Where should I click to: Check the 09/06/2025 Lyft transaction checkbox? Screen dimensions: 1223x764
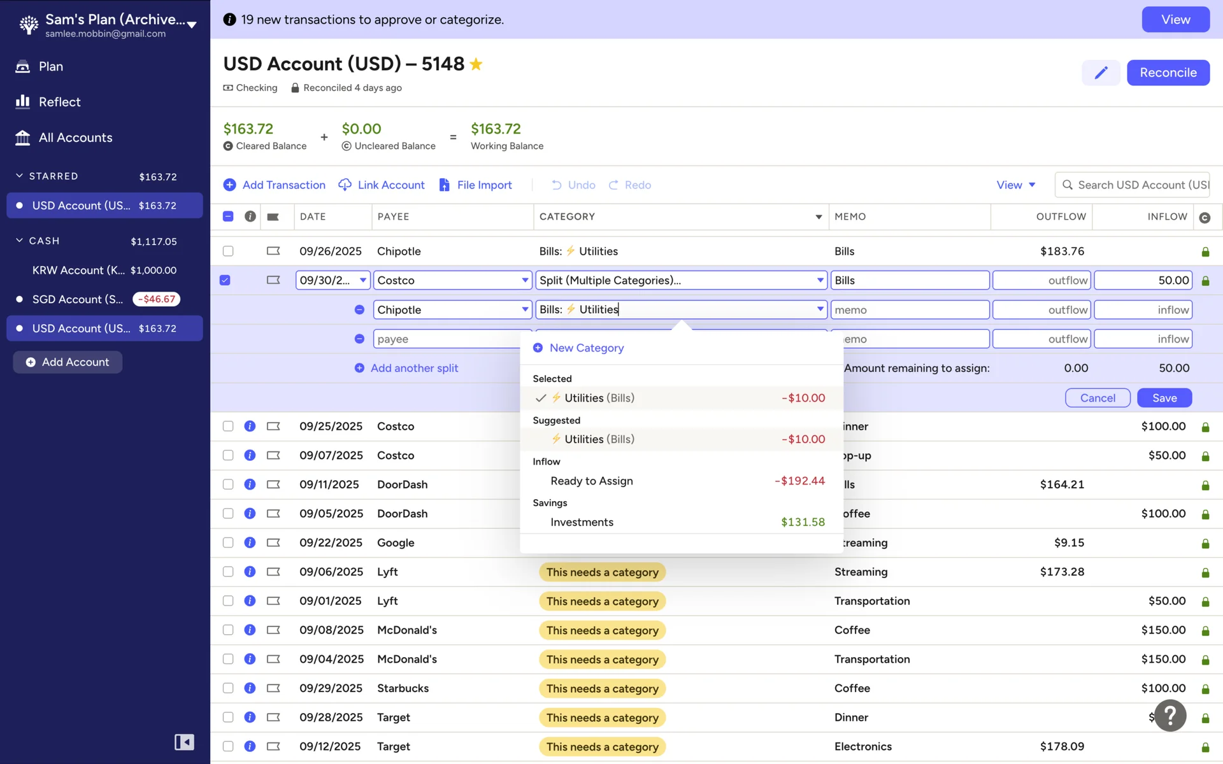228,572
